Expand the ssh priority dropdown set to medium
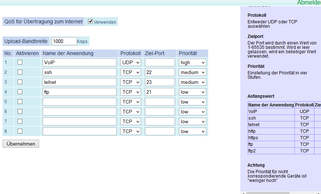This screenshot has width=321, height=194. pos(193,73)
